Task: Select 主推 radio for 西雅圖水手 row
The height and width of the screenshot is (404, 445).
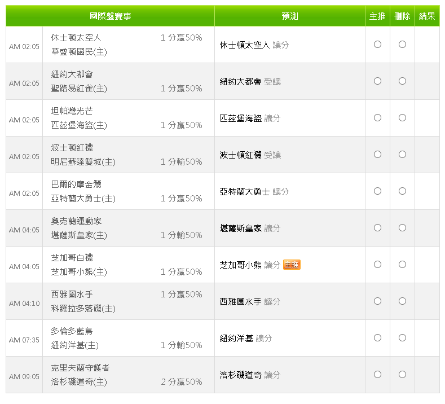Action: click(377, 301)
